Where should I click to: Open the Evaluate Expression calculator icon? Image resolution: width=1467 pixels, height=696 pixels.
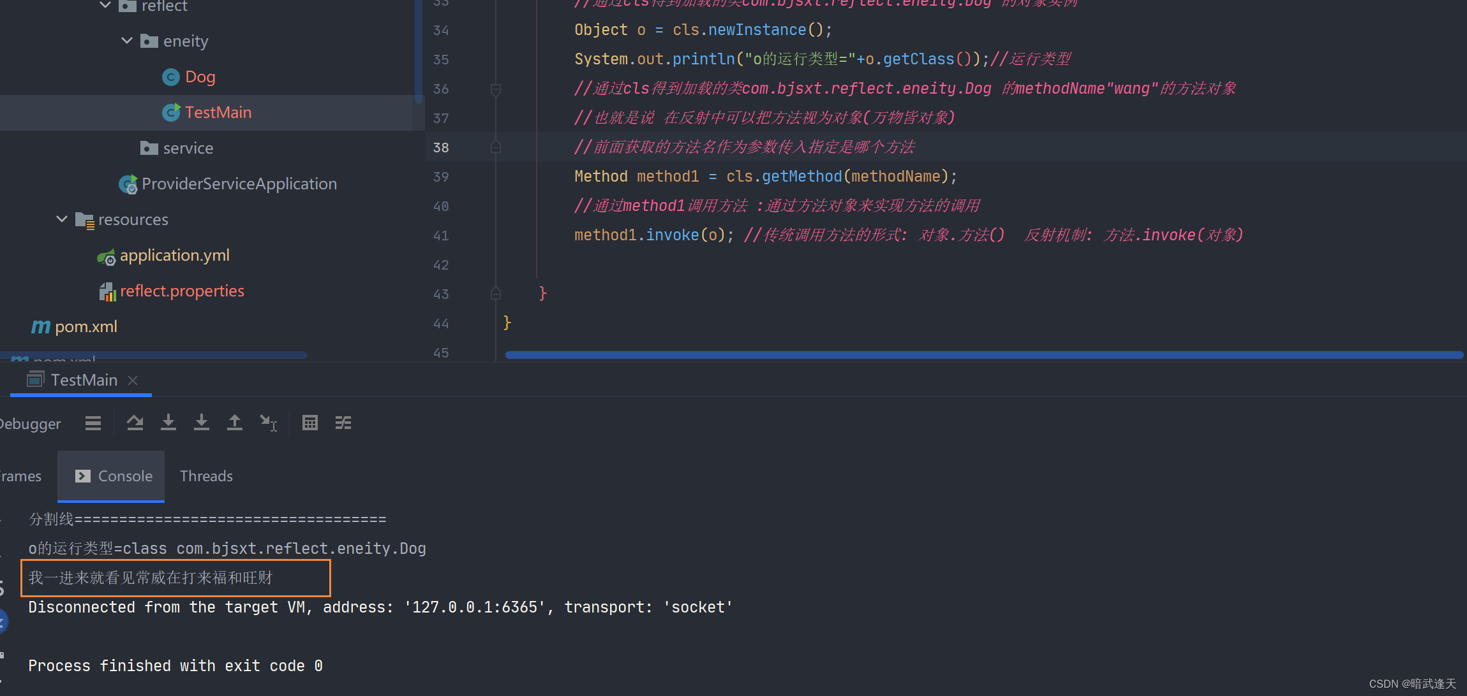(x=310, y=423)
